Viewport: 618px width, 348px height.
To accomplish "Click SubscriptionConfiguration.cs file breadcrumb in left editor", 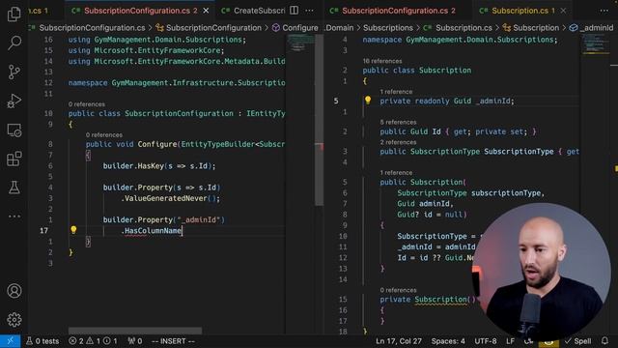I will pyautogui.click(x=92, y=28).
